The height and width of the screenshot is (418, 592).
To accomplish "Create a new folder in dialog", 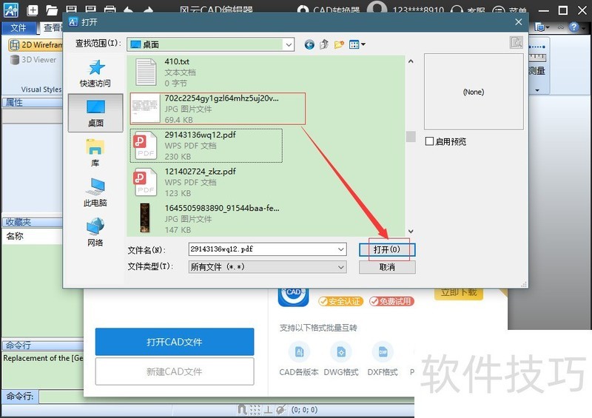I will [x=339, y=44].
